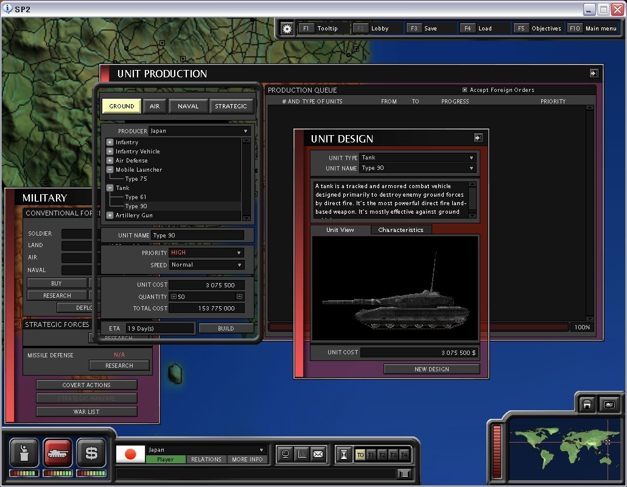
Task: Set game speed to T0
Action: tap(360, 455)
